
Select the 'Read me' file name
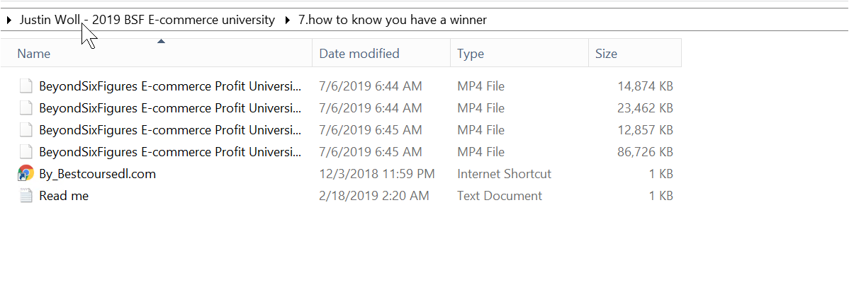64,196
